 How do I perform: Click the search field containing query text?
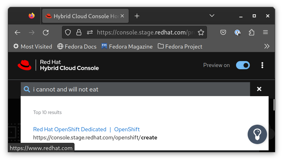pos(138,89)
